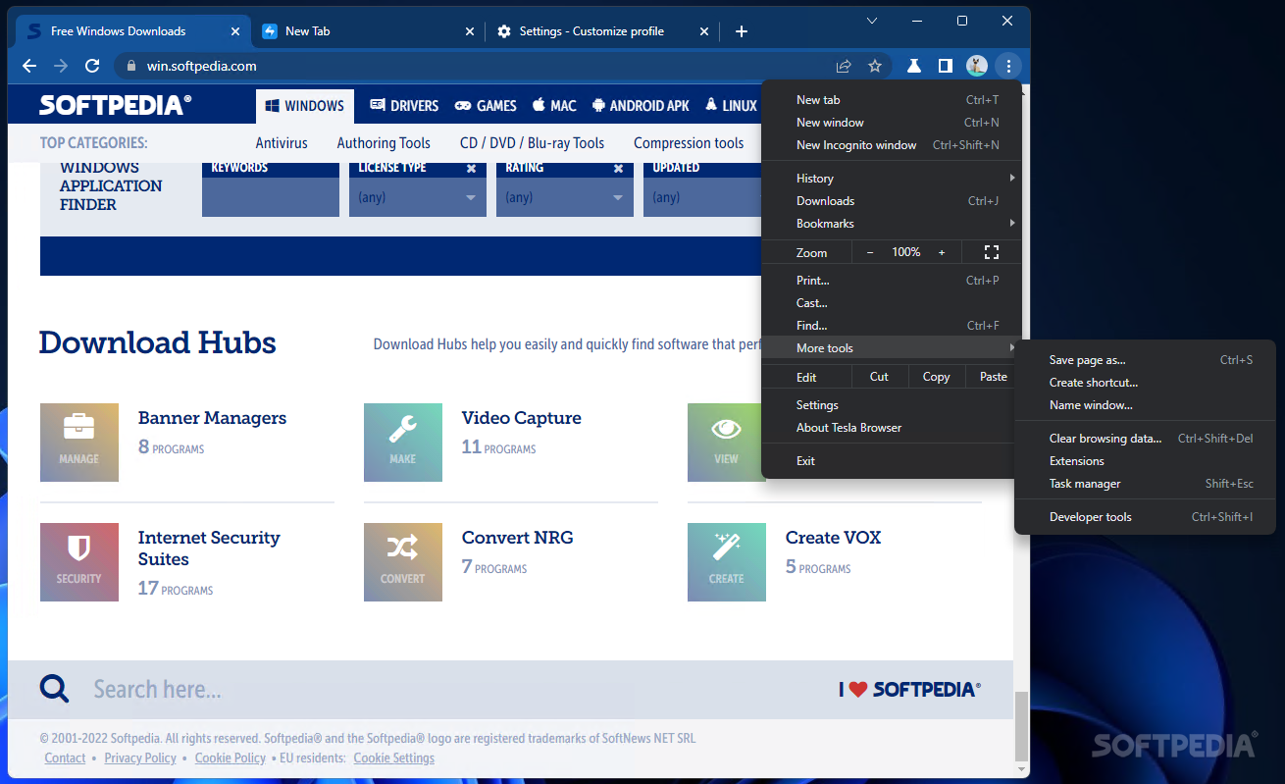This screenshot has width=1285, height=784.
Task: Open the Compression tools category
Action: coord(689,143)
